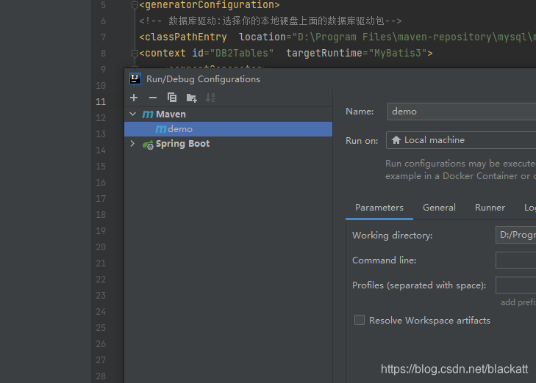
Task: Click the classPathEntry tag in editor
Action: tap(183, 37)
